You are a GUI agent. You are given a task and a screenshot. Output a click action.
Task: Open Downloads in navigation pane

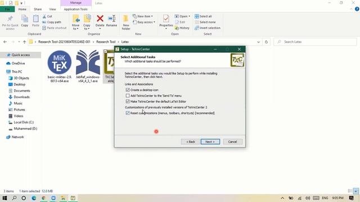[21, 97]
